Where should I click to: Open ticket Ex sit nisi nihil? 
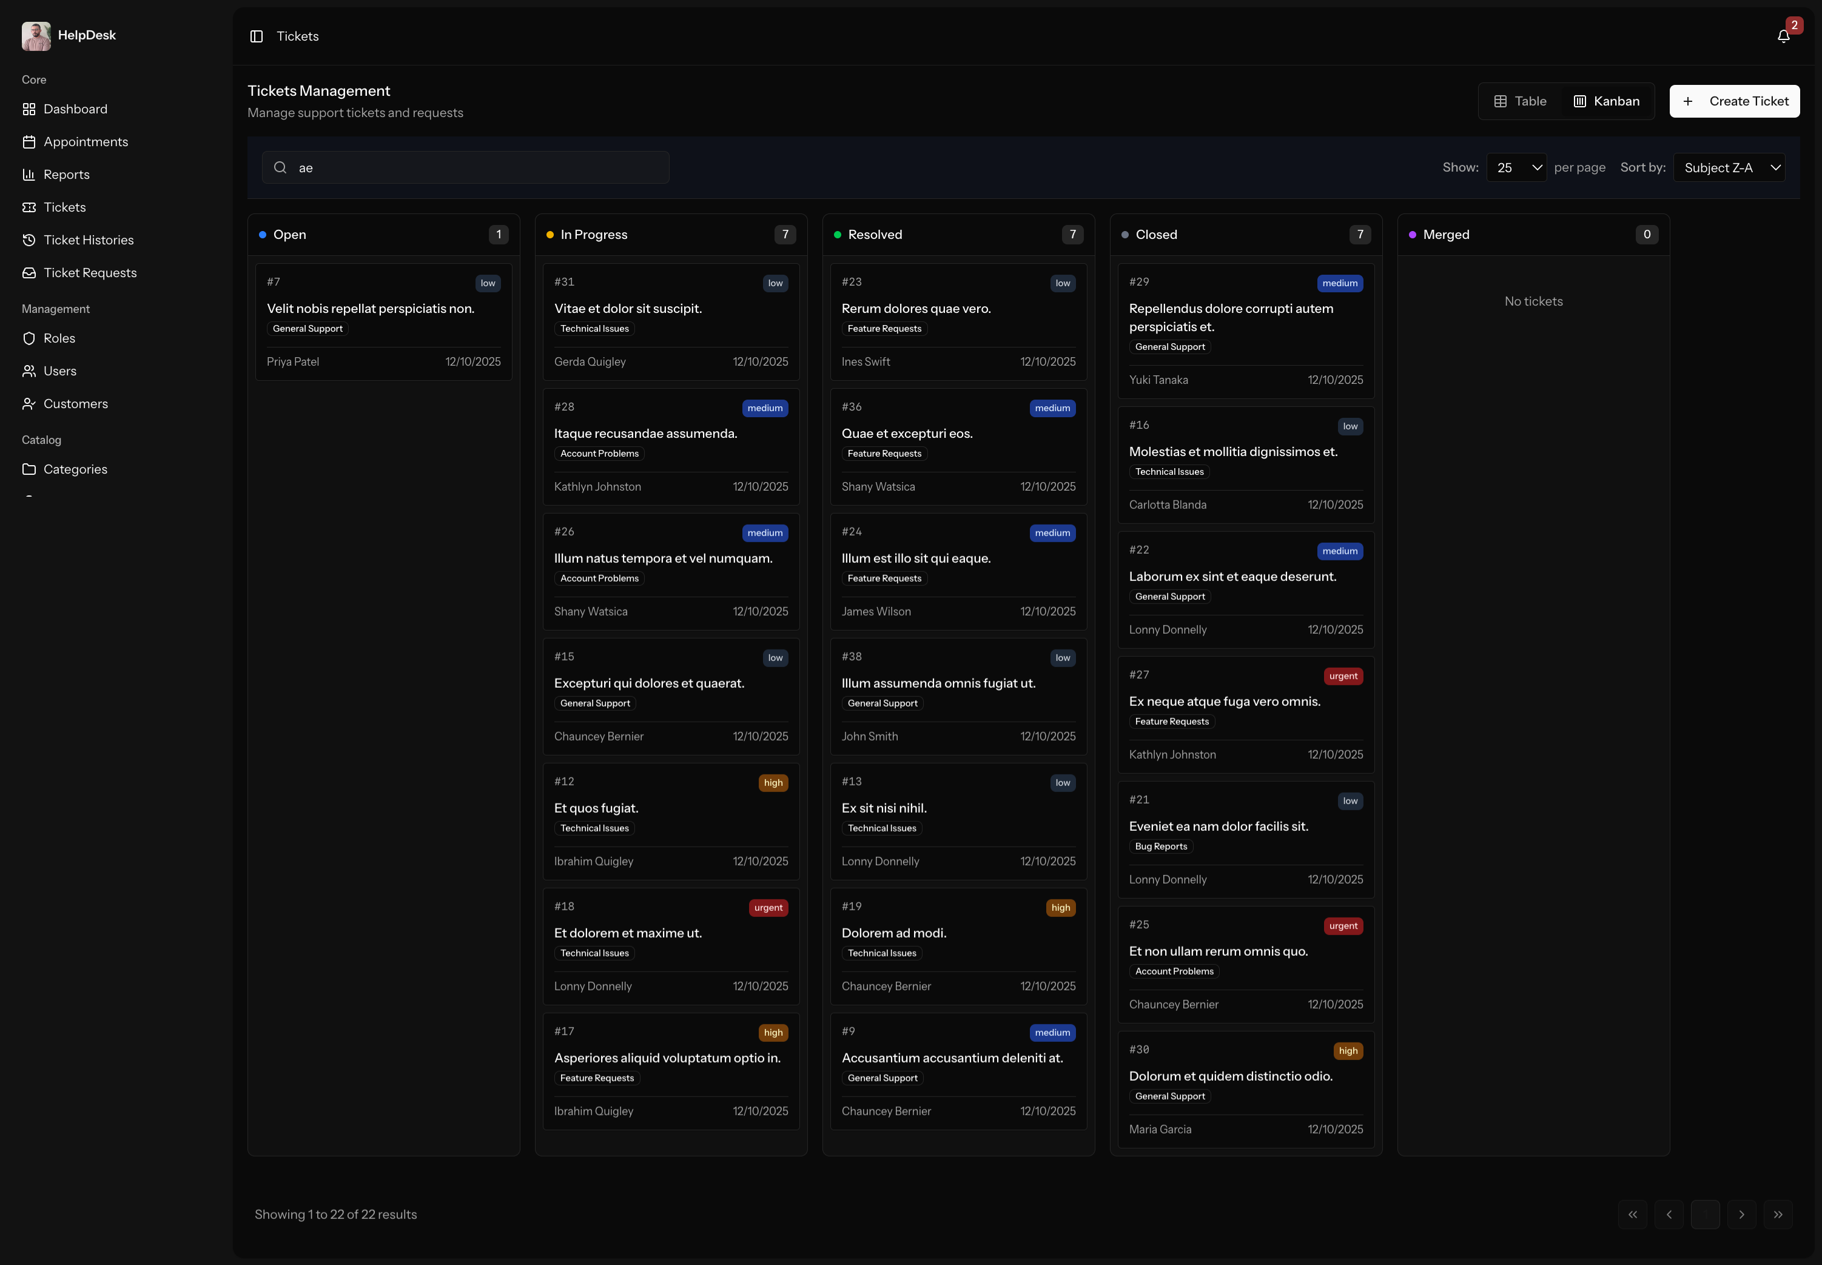pos(959,821)
